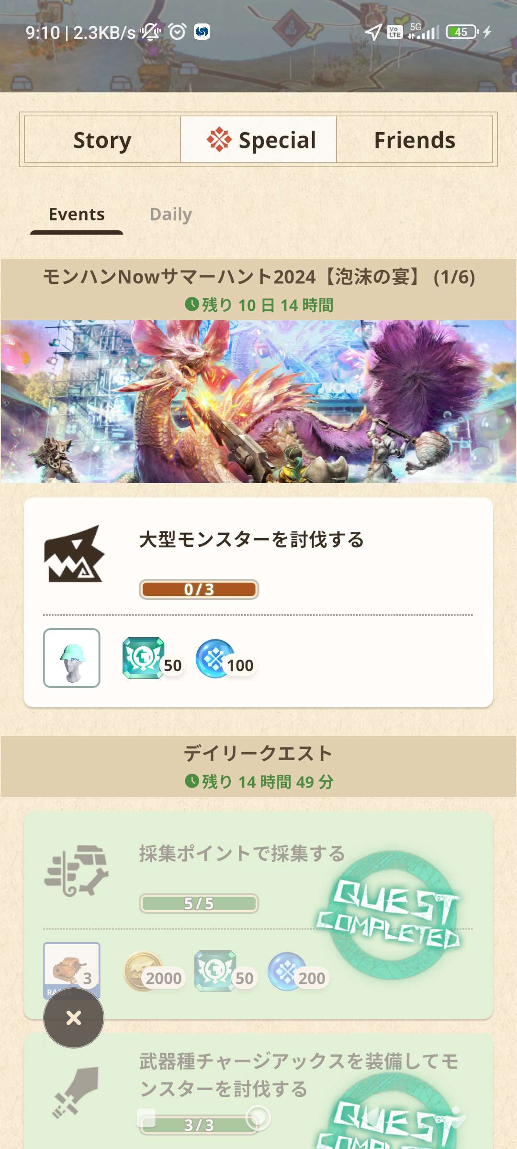Image resolution: width=517 pixels, height=1149 pixels.
Task: Switch to the Daily sub-tab
Action: 171,214
